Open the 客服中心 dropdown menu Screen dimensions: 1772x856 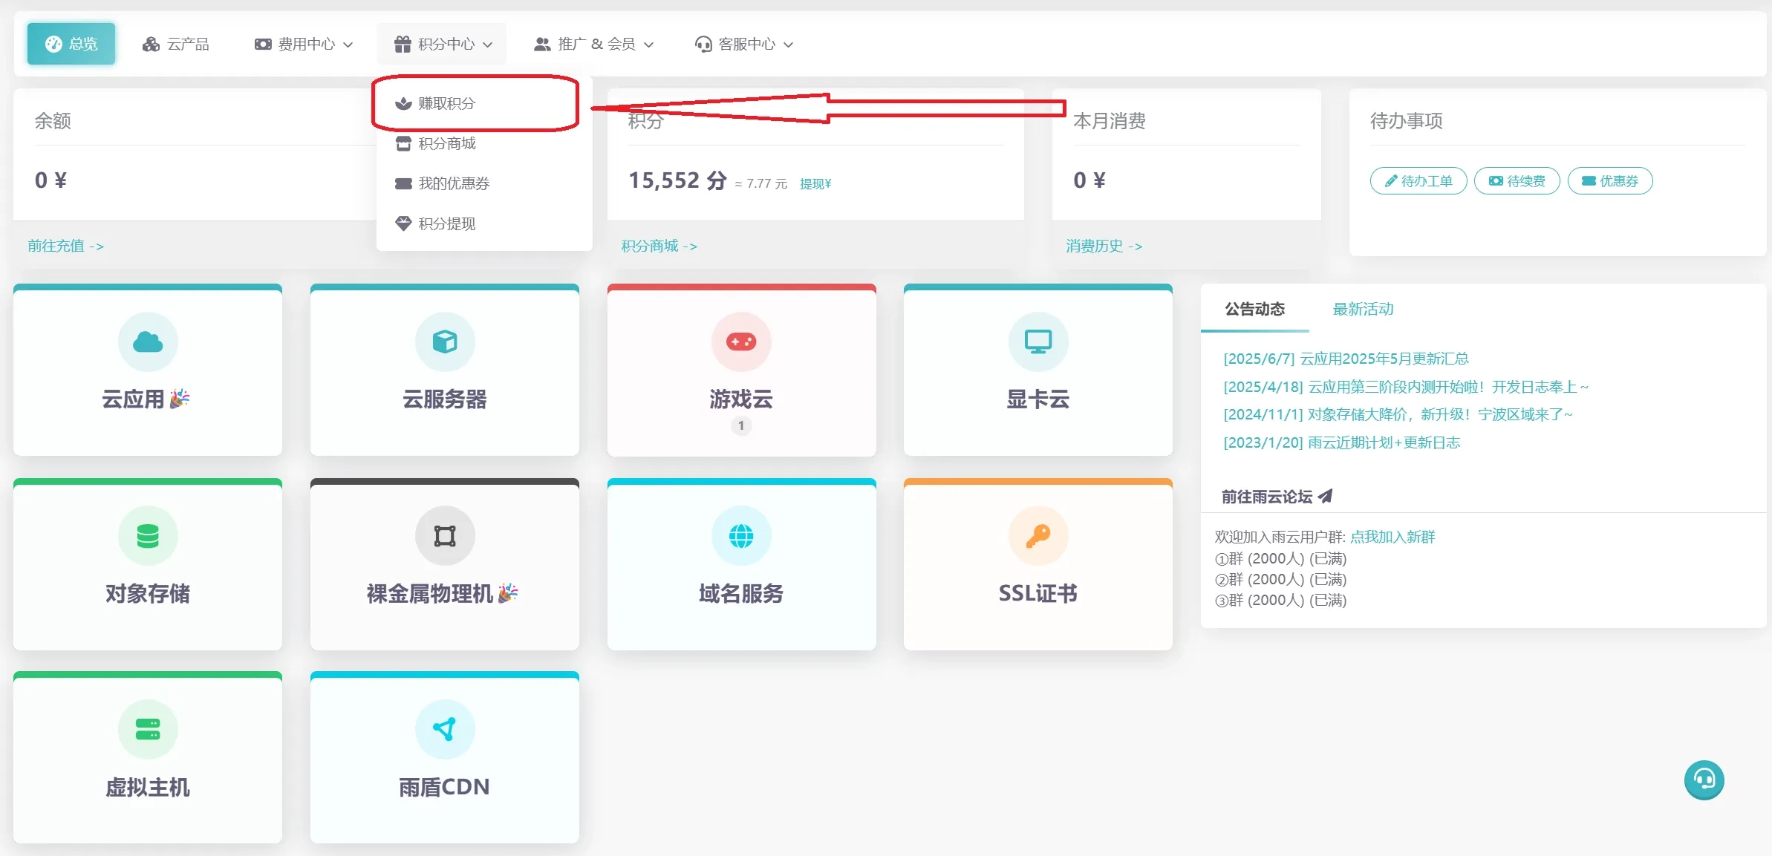click(743, 44)
